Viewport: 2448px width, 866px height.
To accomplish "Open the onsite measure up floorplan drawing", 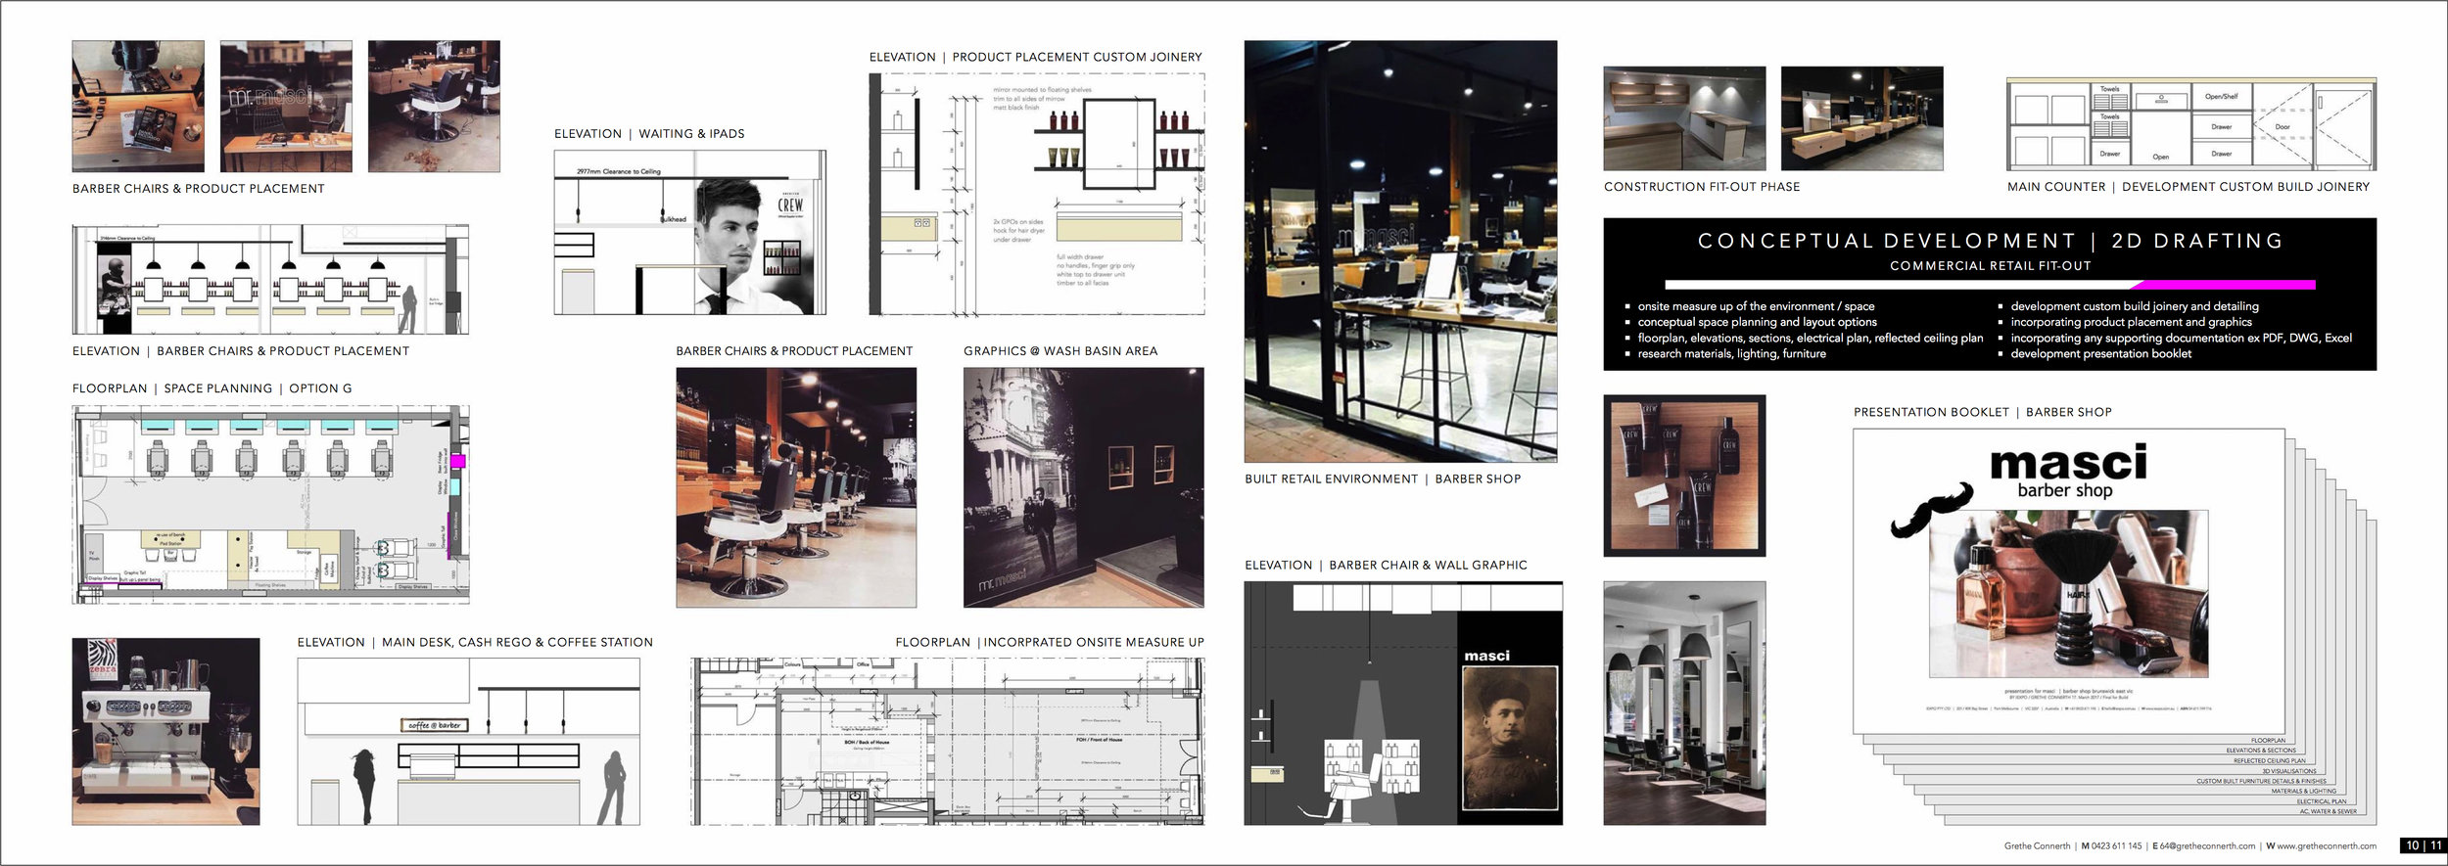I will [x=948, y=742].
